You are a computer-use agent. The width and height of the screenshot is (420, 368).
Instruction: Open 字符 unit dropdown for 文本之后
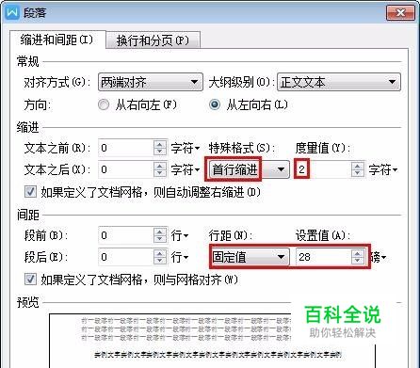185,170
